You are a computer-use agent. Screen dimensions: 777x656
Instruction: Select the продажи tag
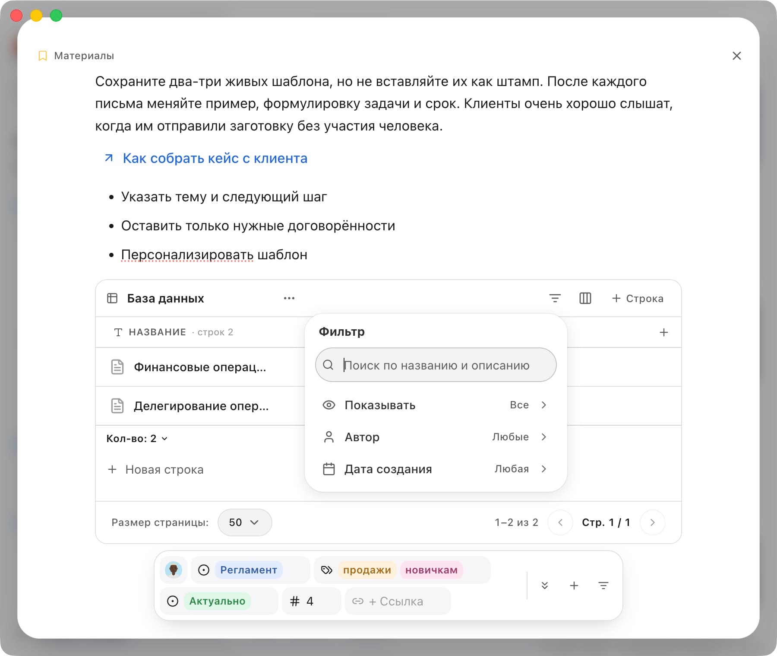367,570
